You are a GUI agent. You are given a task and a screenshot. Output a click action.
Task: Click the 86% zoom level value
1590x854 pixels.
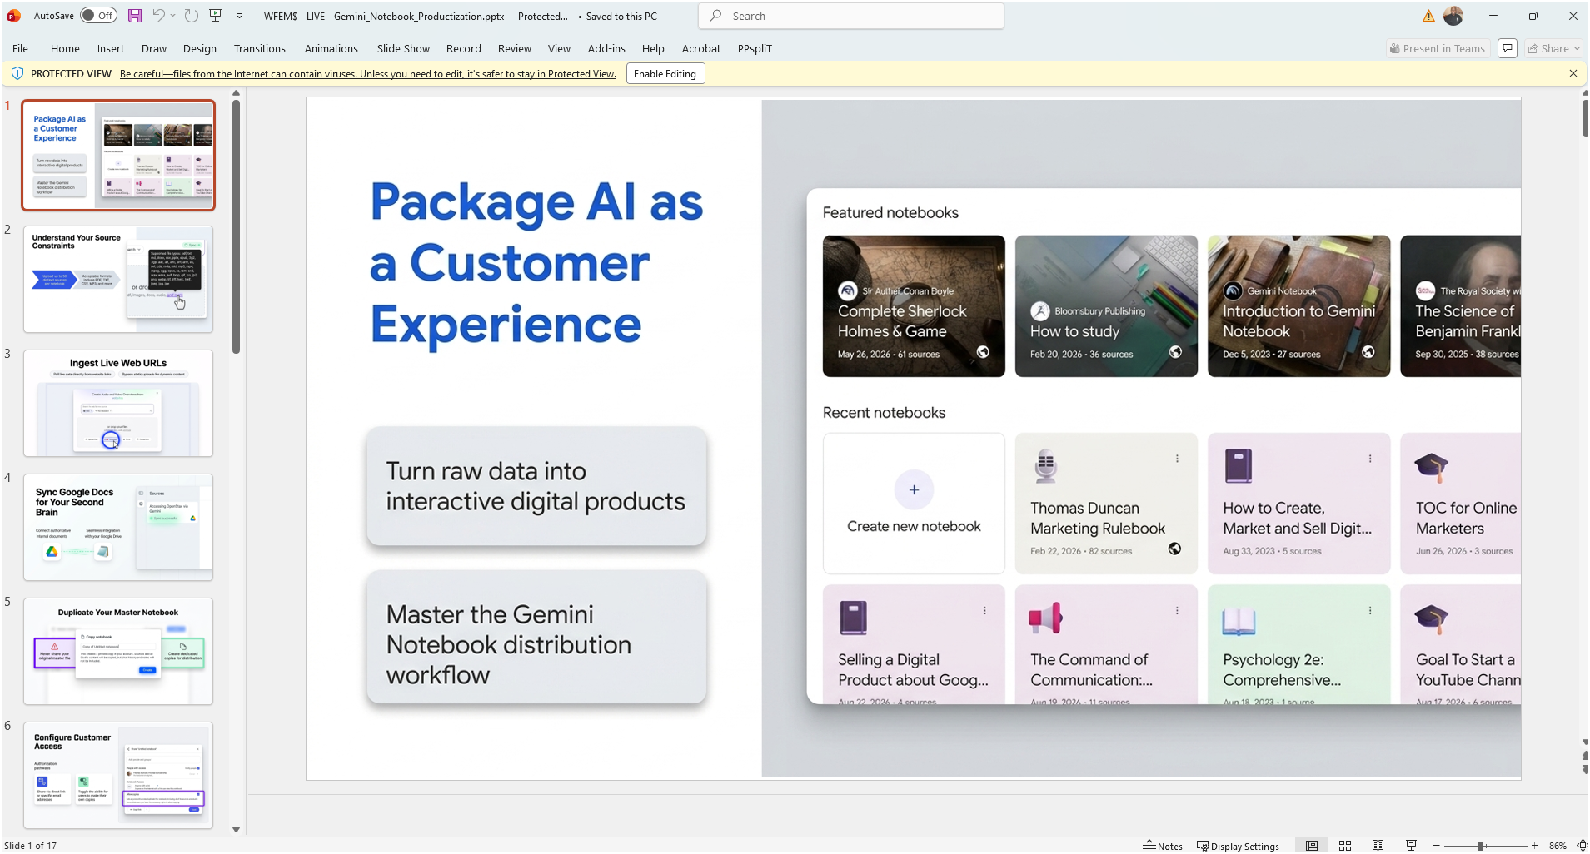1558,846
